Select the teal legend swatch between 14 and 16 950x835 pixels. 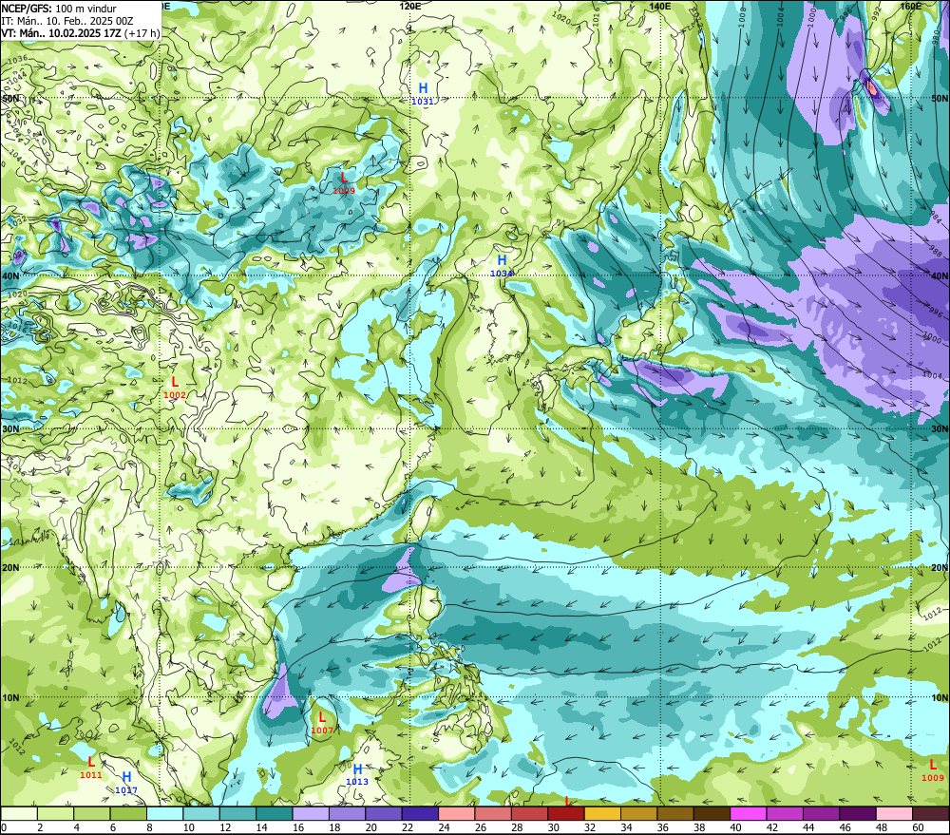tap(275, 813)
